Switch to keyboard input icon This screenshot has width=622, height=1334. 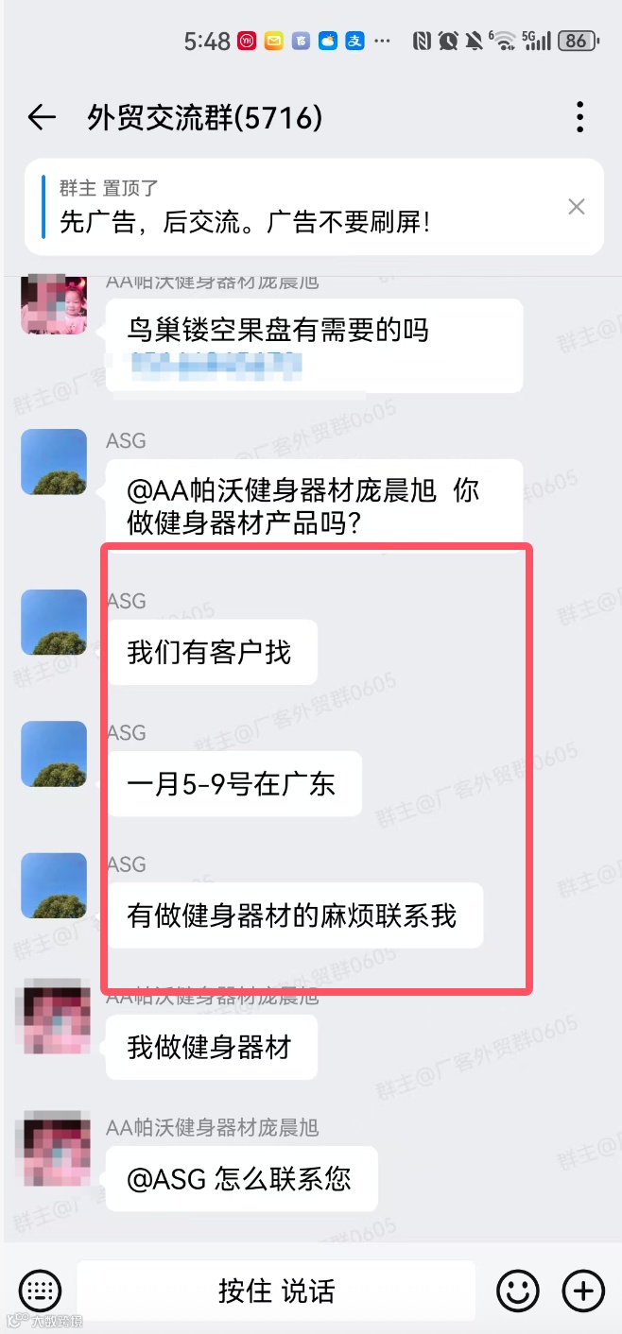(40, 1291)
